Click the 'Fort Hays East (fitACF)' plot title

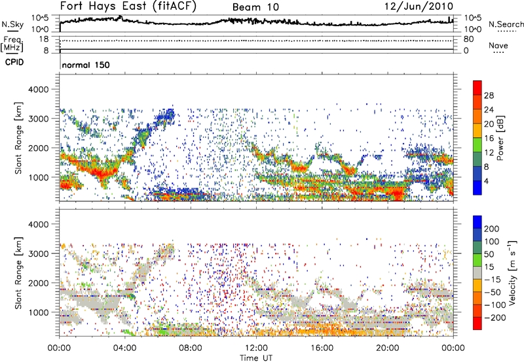[128, 7]
